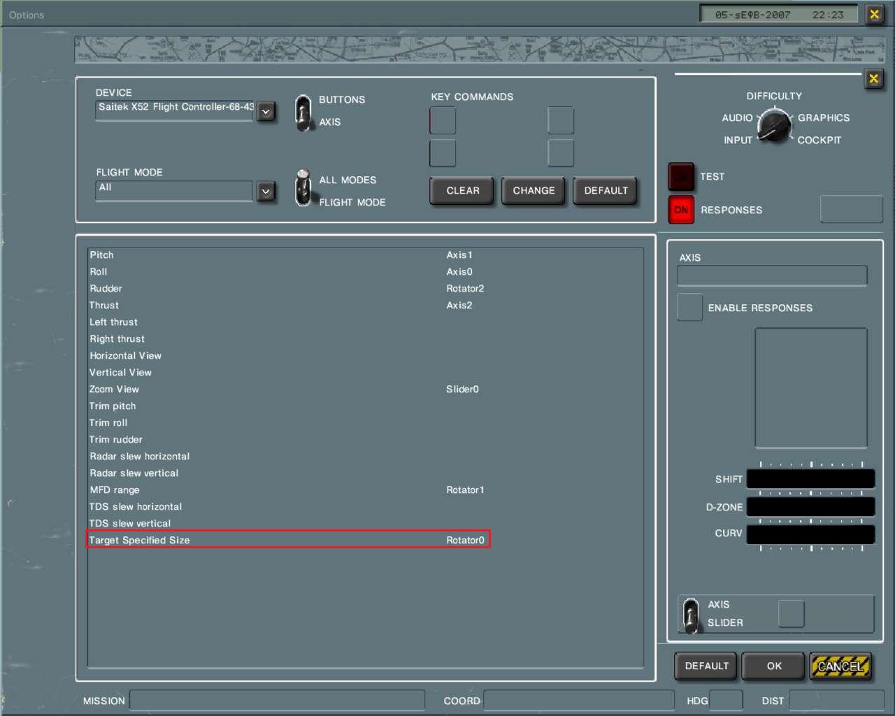
Task: Click DEFAULT under key commands
Action: tap(606, 191)
